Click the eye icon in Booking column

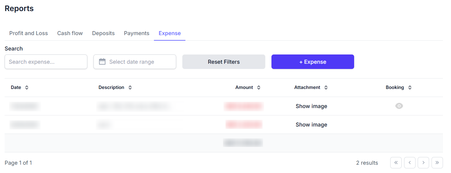pyautogui.click(x=399, y=106)
